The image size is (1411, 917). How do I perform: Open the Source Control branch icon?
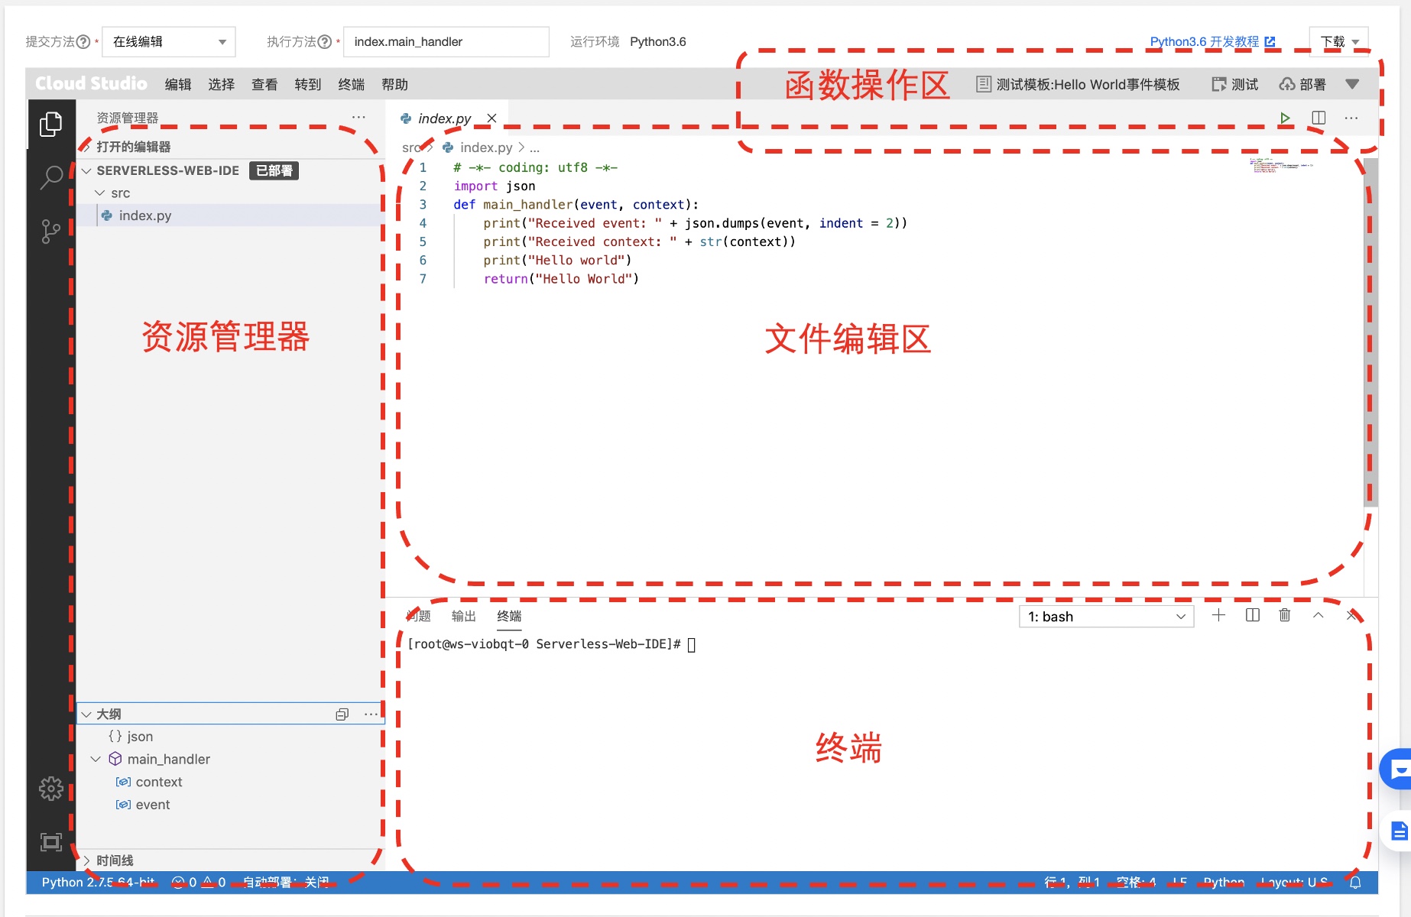click(50, 231)
